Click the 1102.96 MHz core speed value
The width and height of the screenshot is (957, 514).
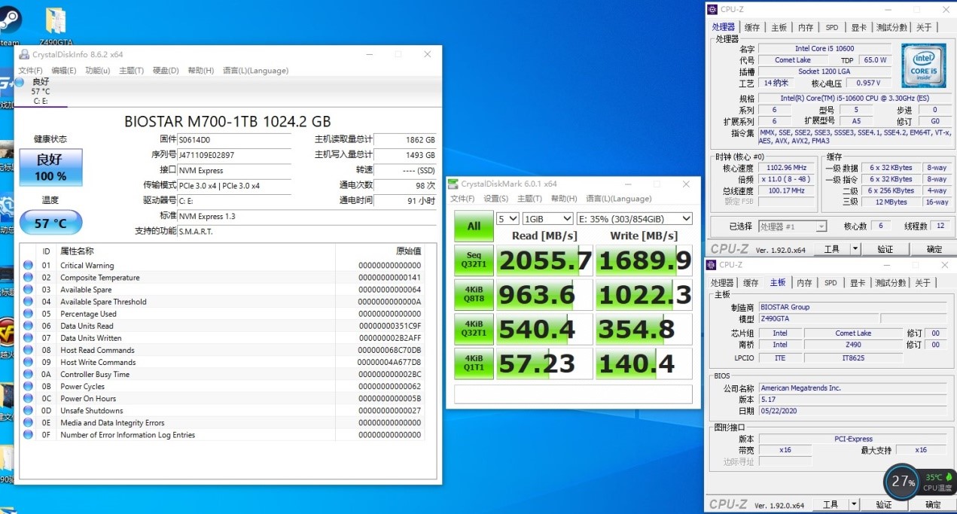coord(785,168)
